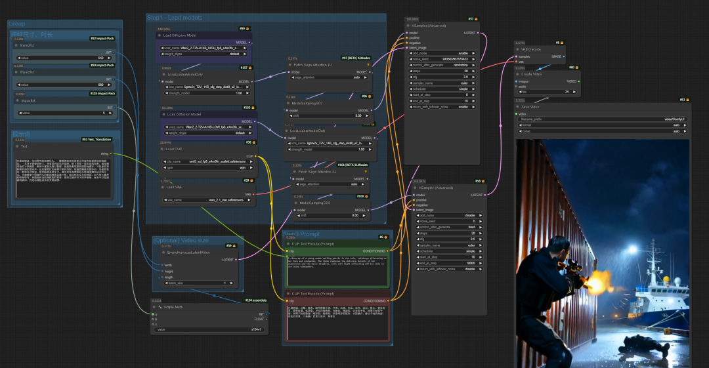Click the fox badge on VAE Decode #8
This screenshot has height=368, width=709.
coord(561,43)
